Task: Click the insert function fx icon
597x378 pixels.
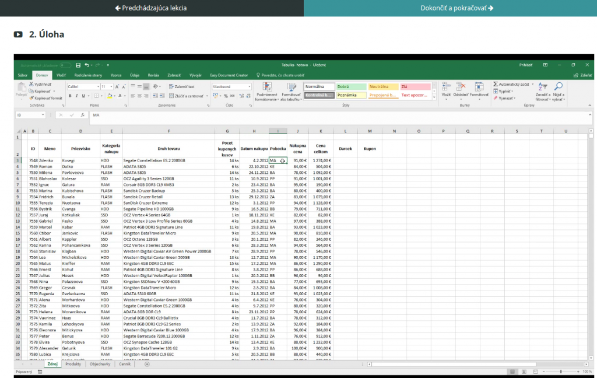Action: 83,115
